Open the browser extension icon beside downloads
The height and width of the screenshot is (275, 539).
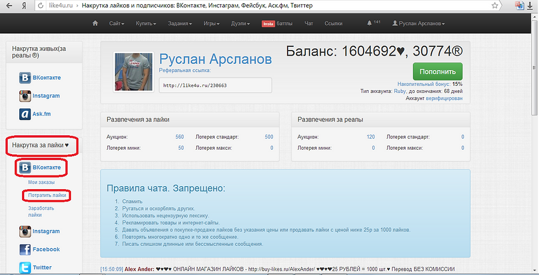click(x=519, y=5)
